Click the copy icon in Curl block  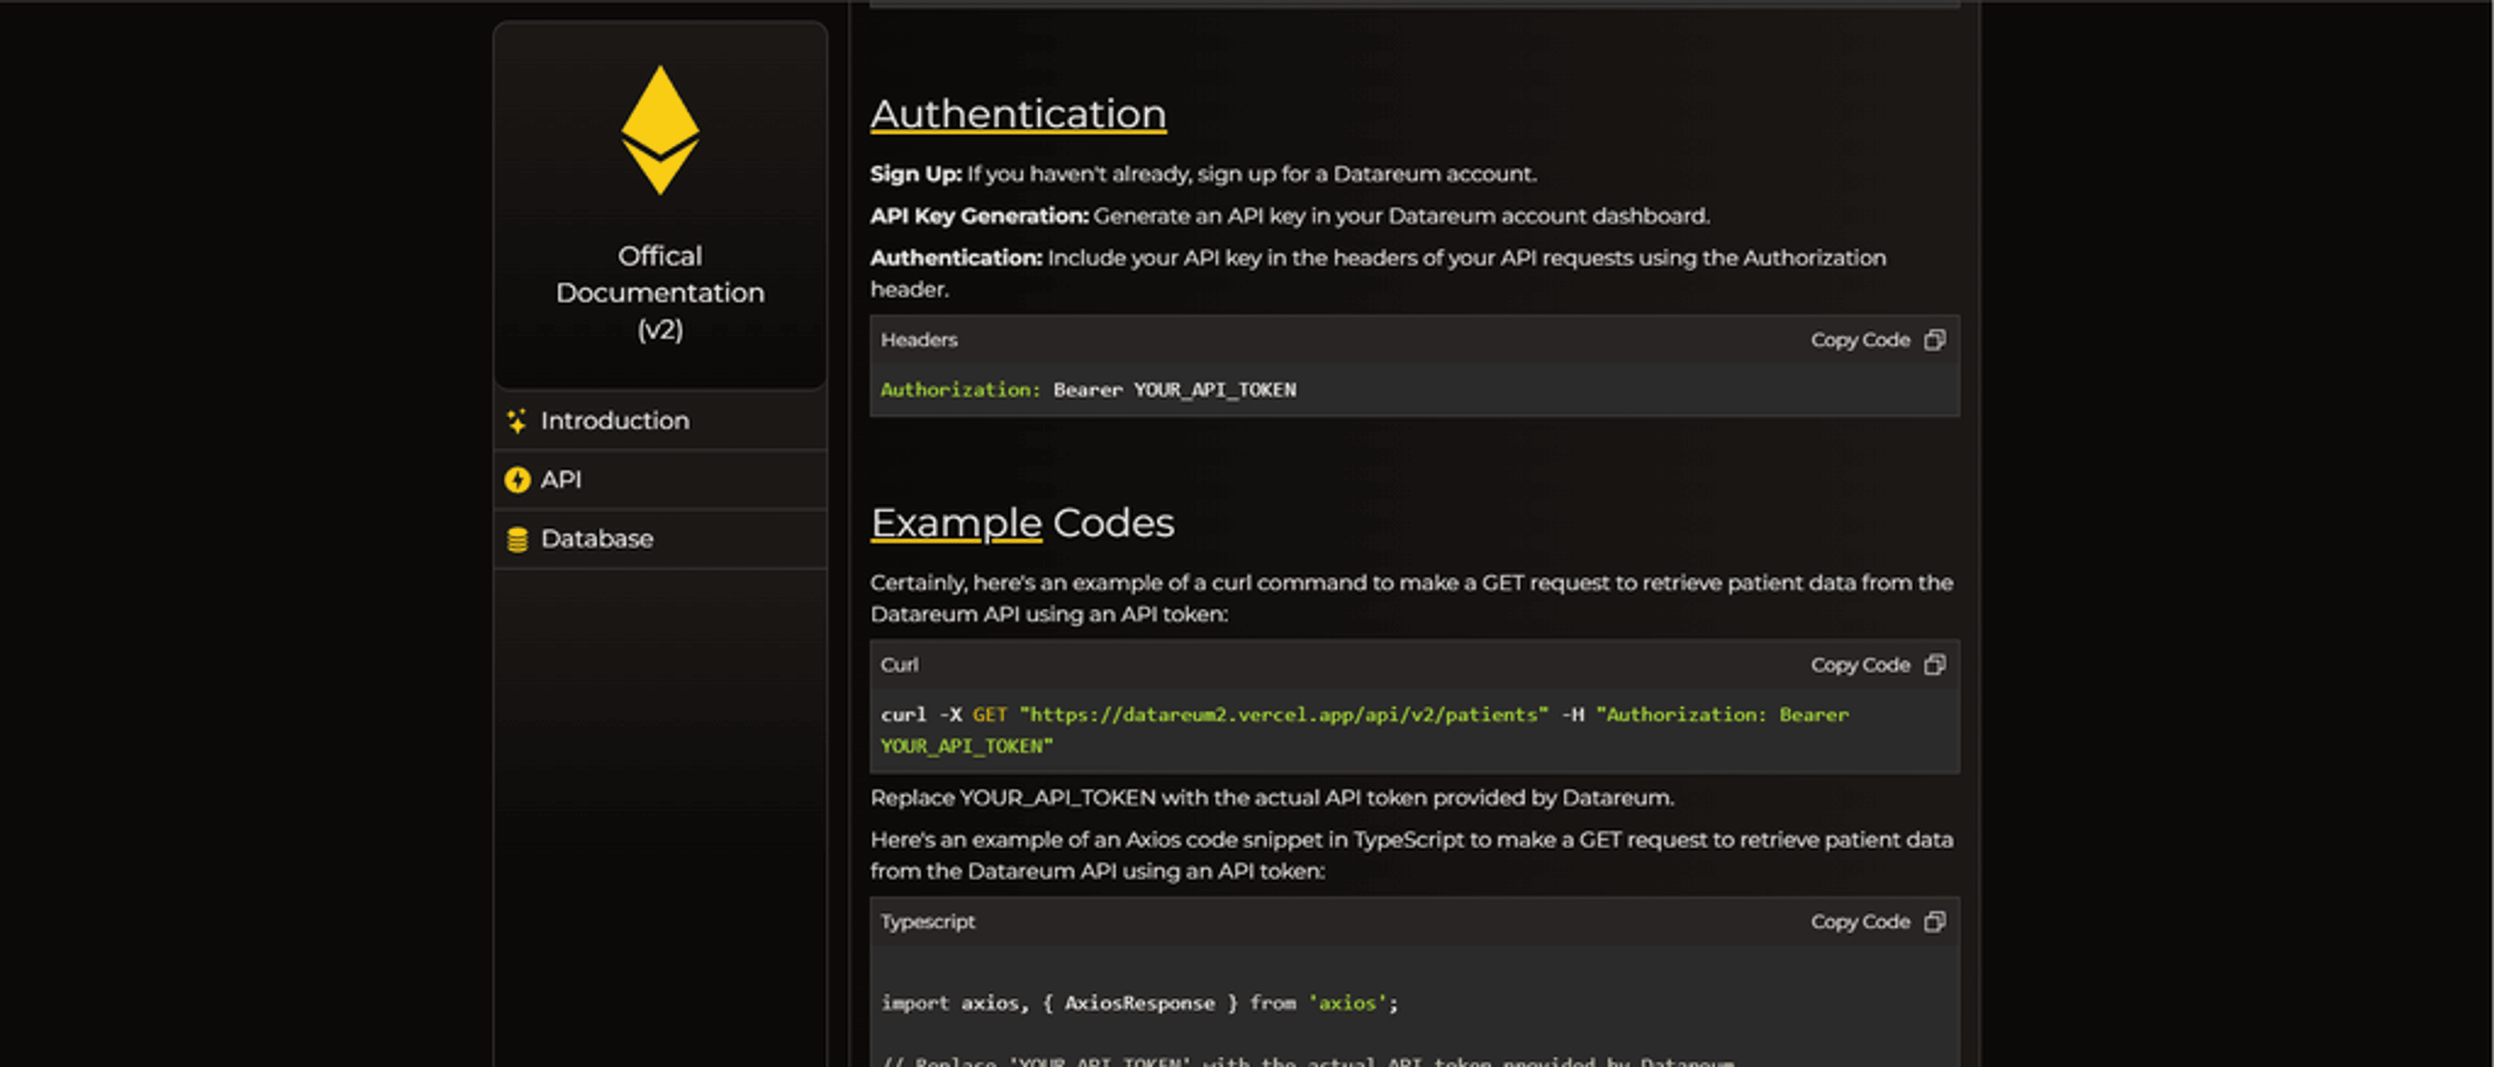tap(1934, 664)
